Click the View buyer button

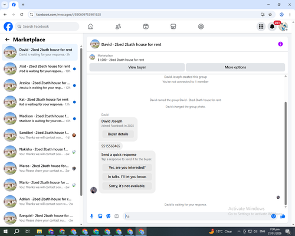[x=137, y=67]
